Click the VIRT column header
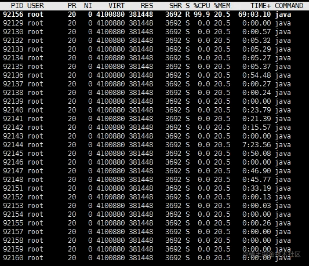The image size is (309, 266). [117, 6]
